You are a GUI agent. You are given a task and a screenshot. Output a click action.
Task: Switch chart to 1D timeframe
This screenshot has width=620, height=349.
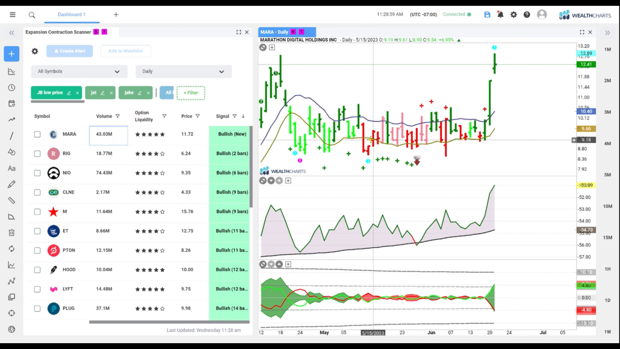(x=607, y=300)
